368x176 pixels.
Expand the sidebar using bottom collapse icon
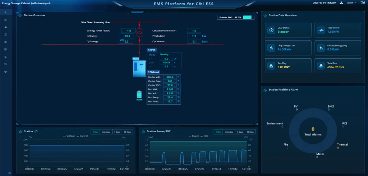click(9, 173)
